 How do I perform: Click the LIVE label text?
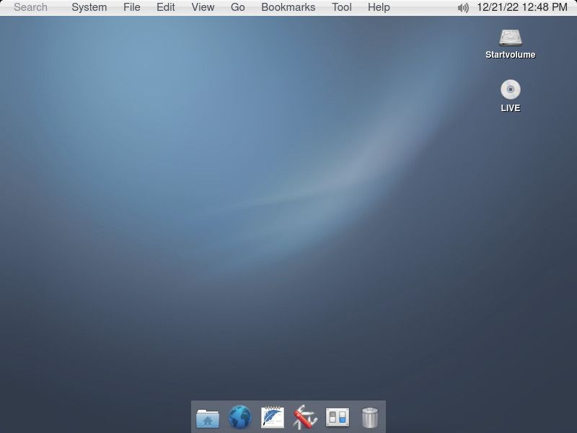coord(511,108)
